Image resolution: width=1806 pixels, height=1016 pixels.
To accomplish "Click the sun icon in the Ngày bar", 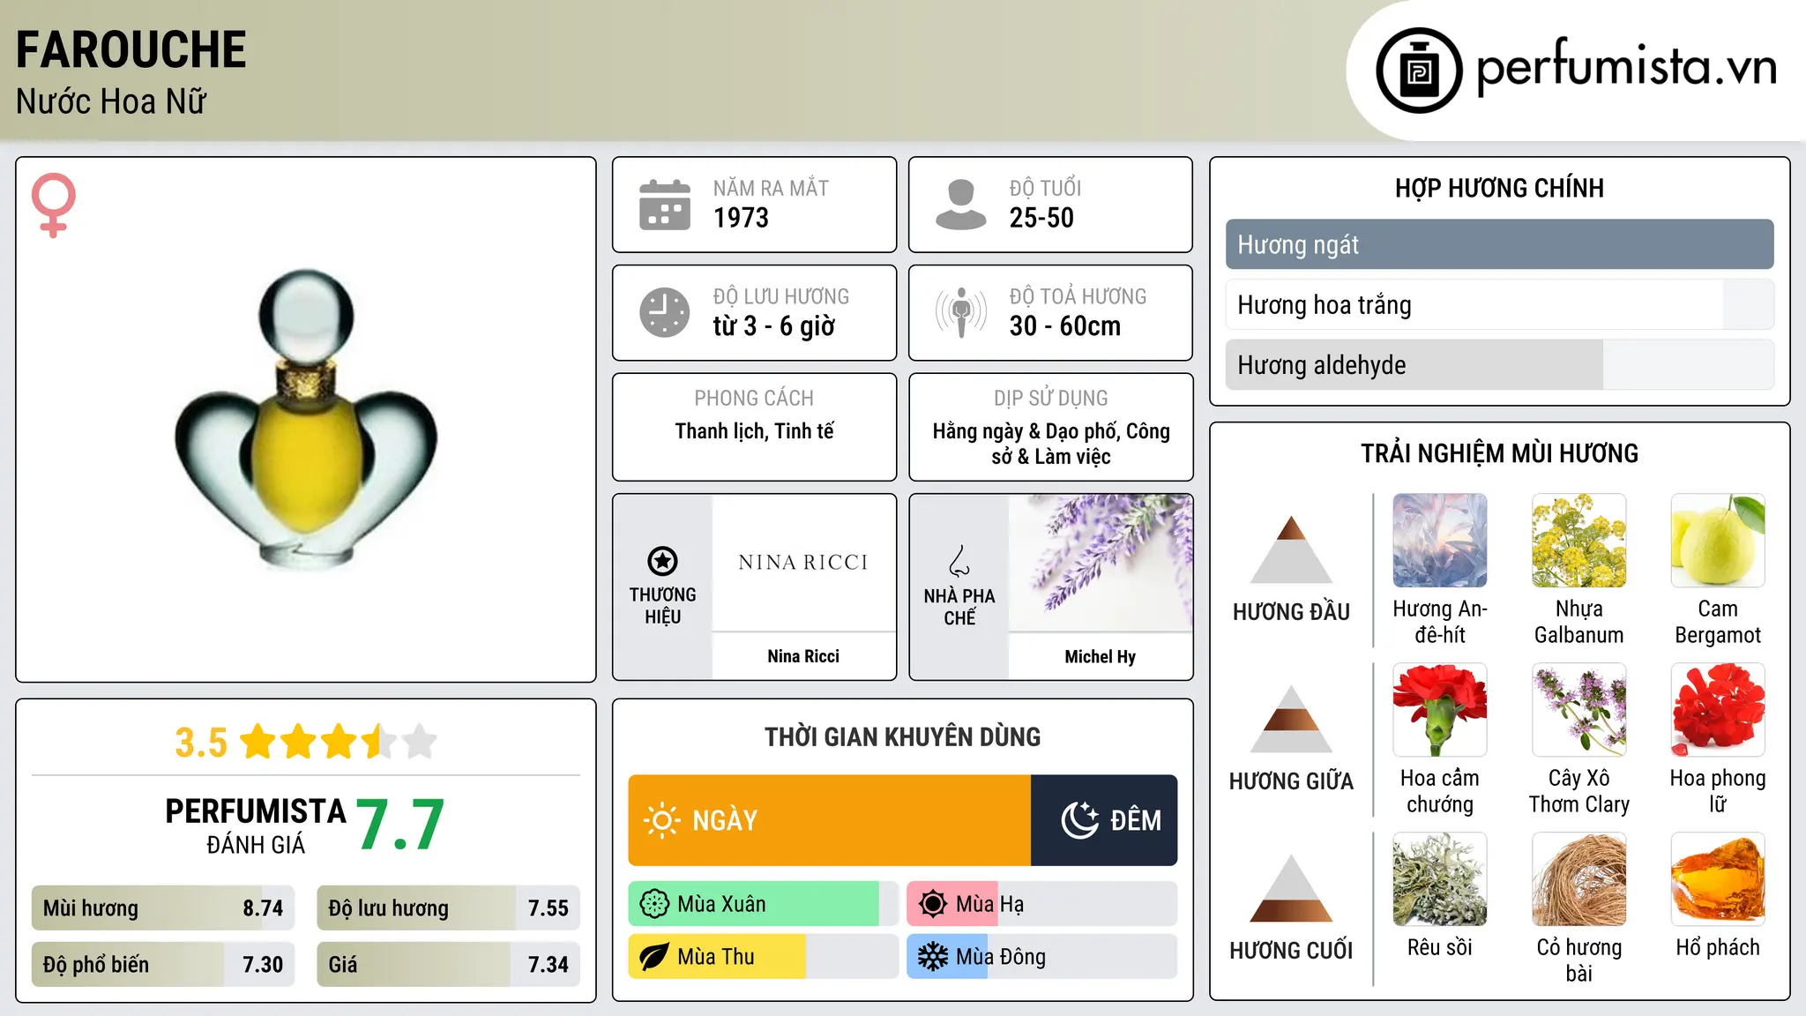I will pos(662,820).
